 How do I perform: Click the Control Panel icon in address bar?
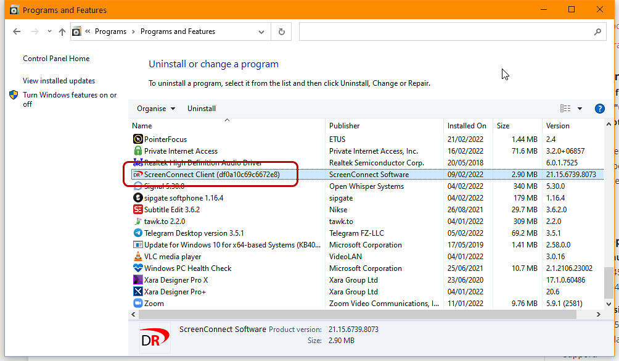coord(76,31)
